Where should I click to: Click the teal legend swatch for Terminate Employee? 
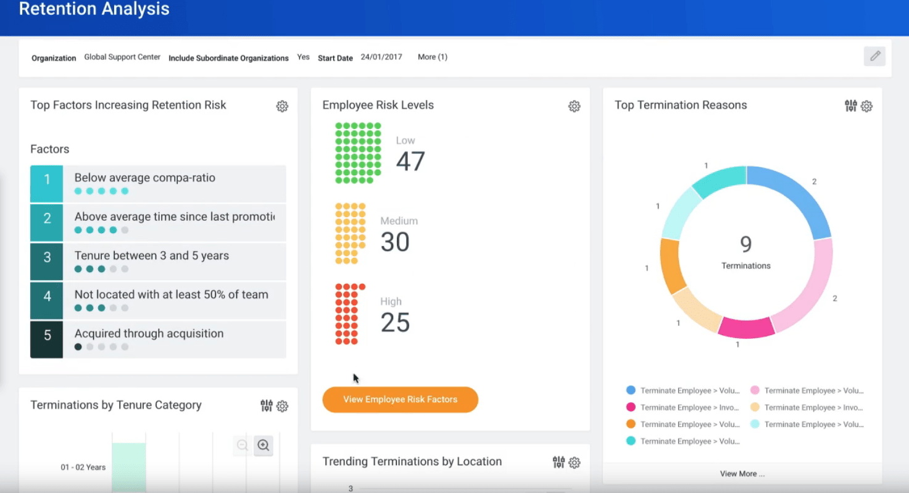631,441
